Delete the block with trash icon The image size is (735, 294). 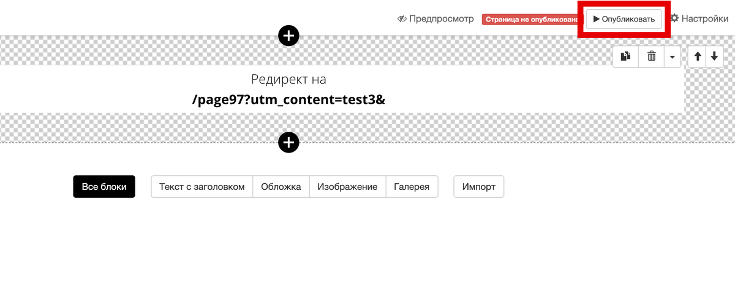click(652, 56)
